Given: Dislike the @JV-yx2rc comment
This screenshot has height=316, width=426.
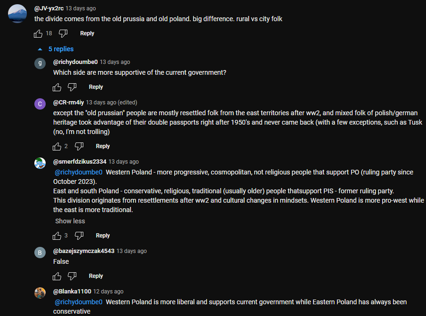Looking at the screenshot, I should point(63,33).
